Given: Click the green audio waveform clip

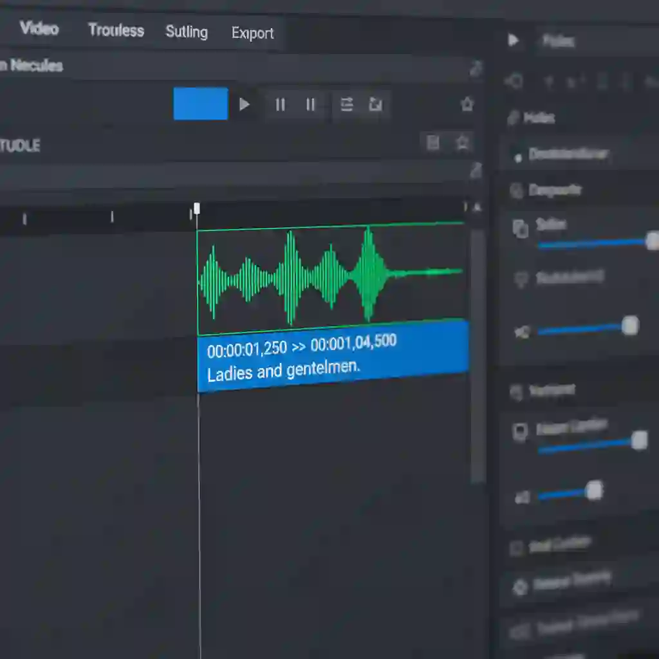Looking at the screenshot, I should pos(331,277).
